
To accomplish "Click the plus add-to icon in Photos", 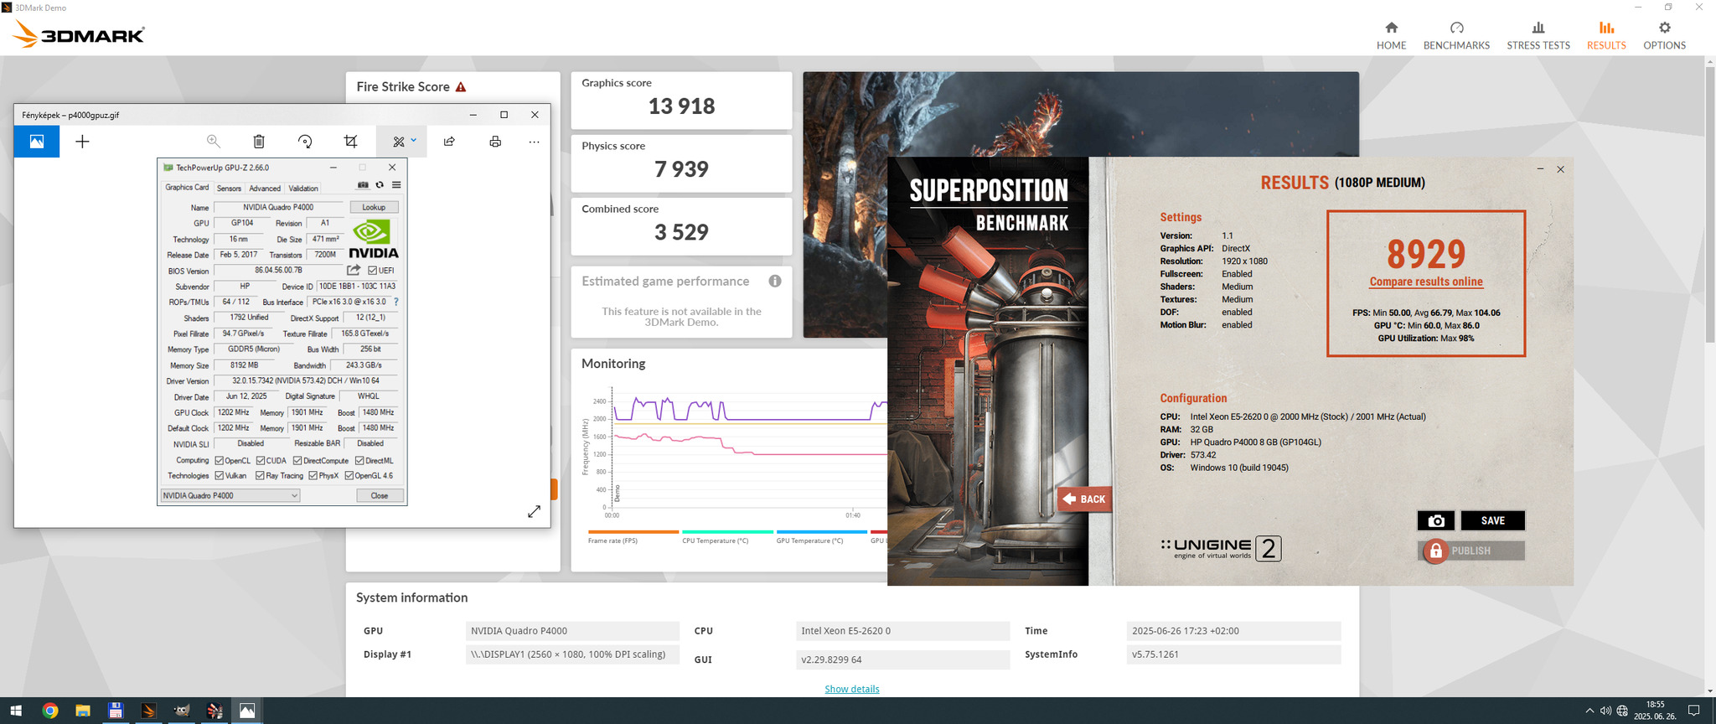I will click(x=82, y=142).
